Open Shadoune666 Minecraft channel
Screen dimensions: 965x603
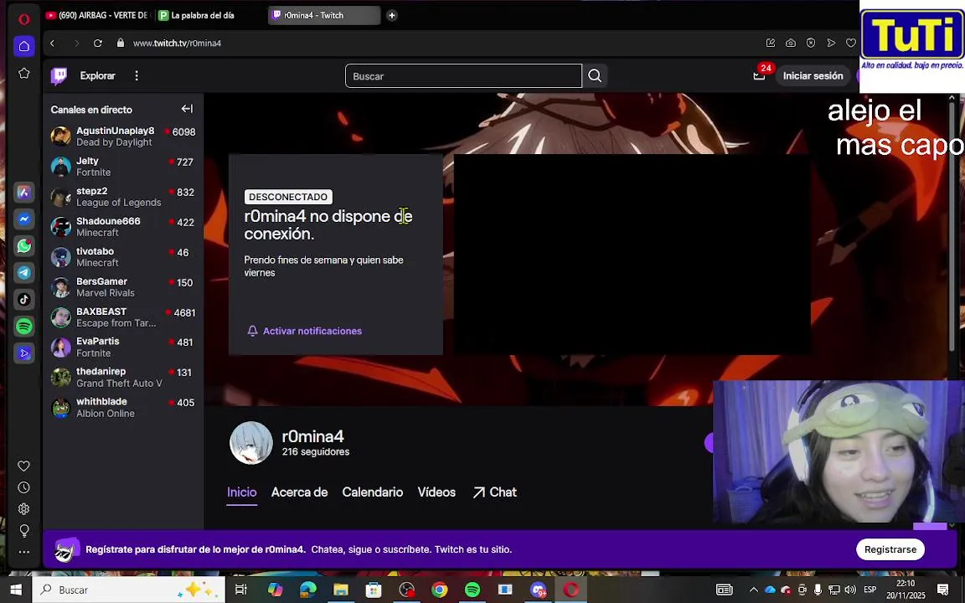coord(123,226)
